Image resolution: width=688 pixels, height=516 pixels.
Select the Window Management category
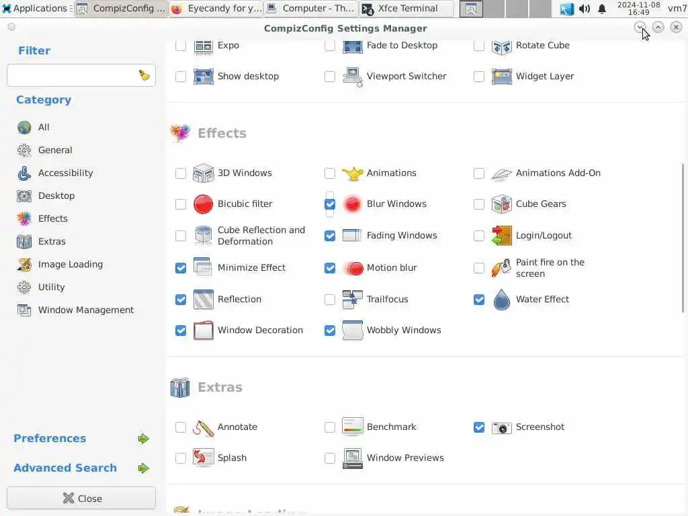(x=75, y=310)
